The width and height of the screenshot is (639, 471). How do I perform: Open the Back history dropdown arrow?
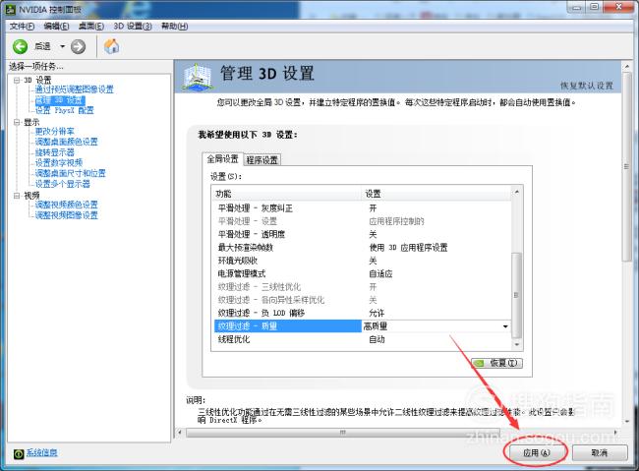[62, 46]
